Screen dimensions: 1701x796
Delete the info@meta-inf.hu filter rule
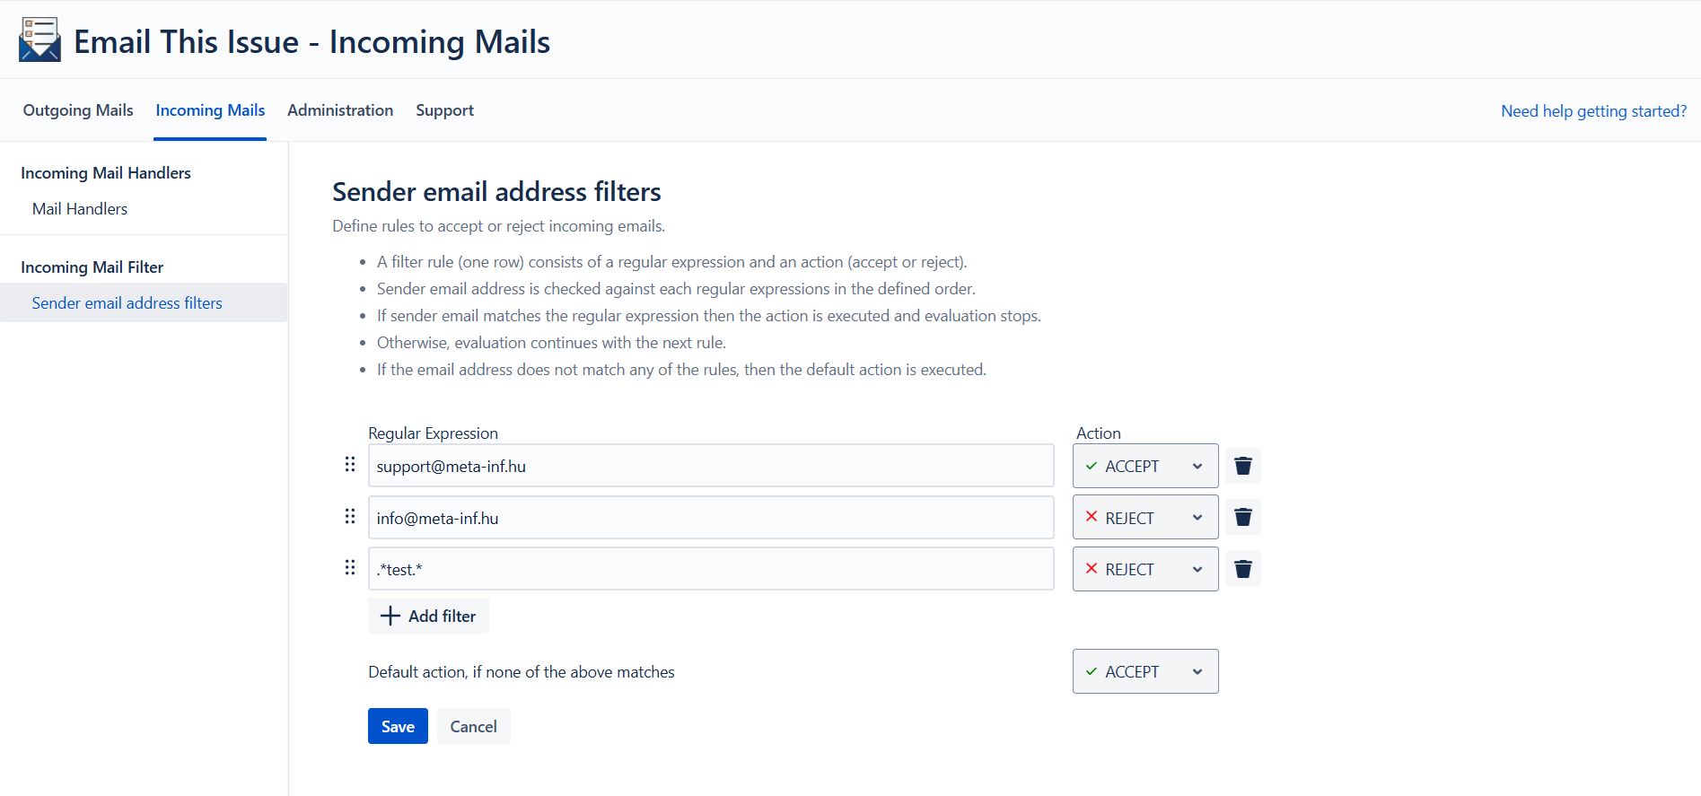[1243, 517]
